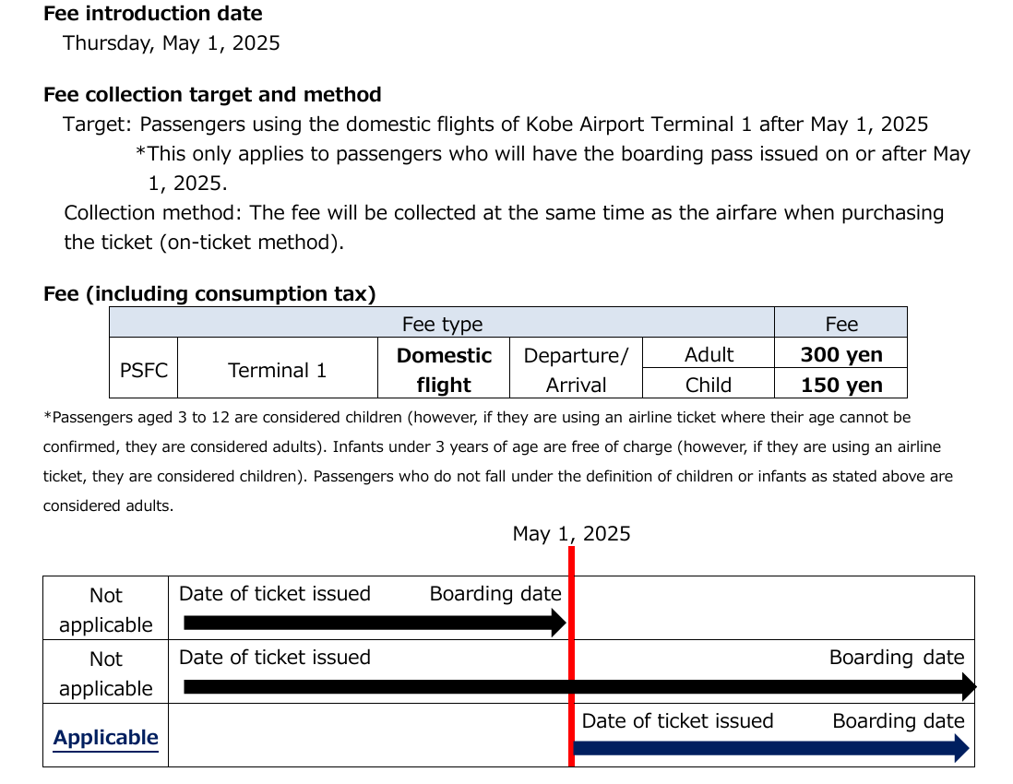Select the Thursday, May 1, 2025 date text
Viewport: 1013px width, 784px height.
pyautogui.click(x=172, y=43)
